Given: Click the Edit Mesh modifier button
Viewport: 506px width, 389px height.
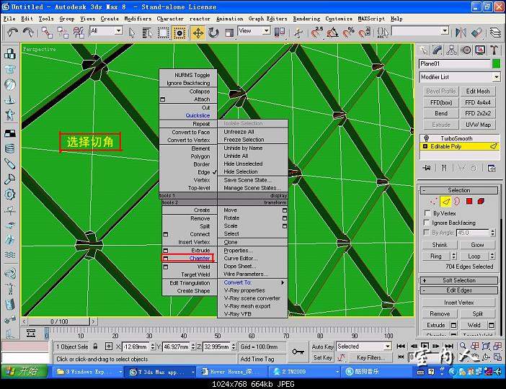Looking at the screenshot, I should [478, 91].
